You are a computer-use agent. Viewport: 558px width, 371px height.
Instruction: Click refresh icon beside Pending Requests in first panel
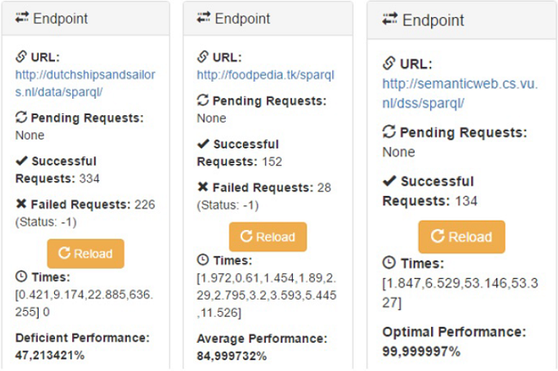(21, 118)
